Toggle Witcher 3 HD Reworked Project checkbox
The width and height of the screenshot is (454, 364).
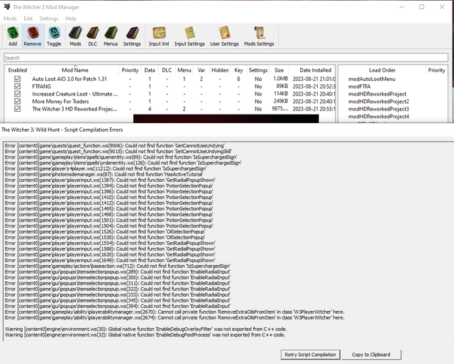pos(17,109)
